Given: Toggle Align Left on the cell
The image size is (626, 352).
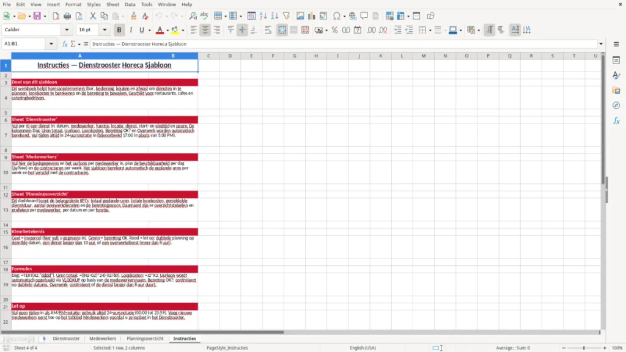Looking at the screenshot, I should (194, 30).
